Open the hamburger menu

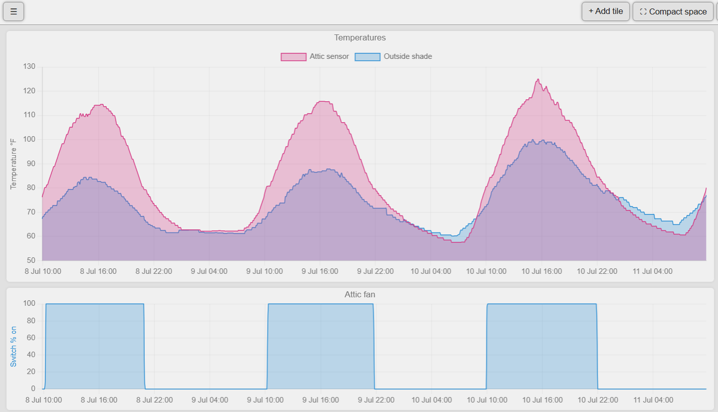click(x=13, y=11)
